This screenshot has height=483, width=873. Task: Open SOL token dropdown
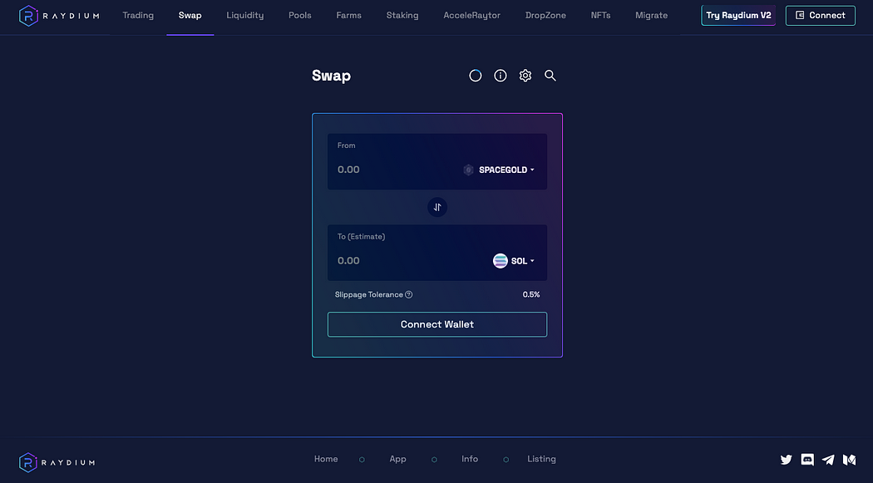click(x=513, y=260)
